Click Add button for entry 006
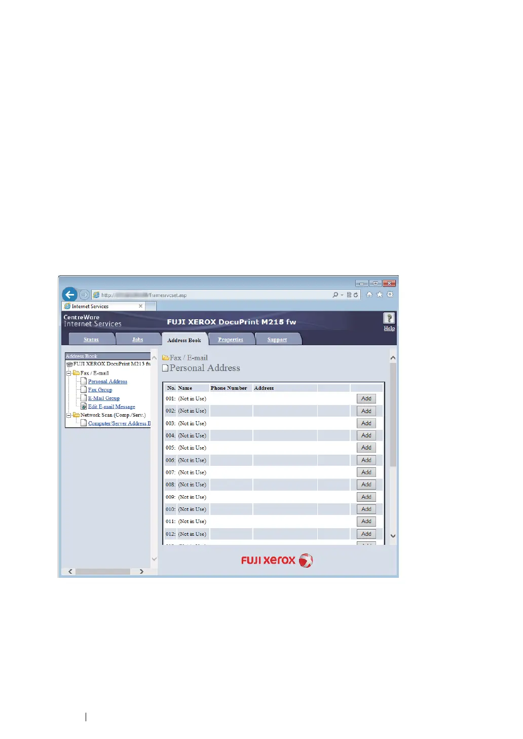The image size is (523, 739). [366, 460]
